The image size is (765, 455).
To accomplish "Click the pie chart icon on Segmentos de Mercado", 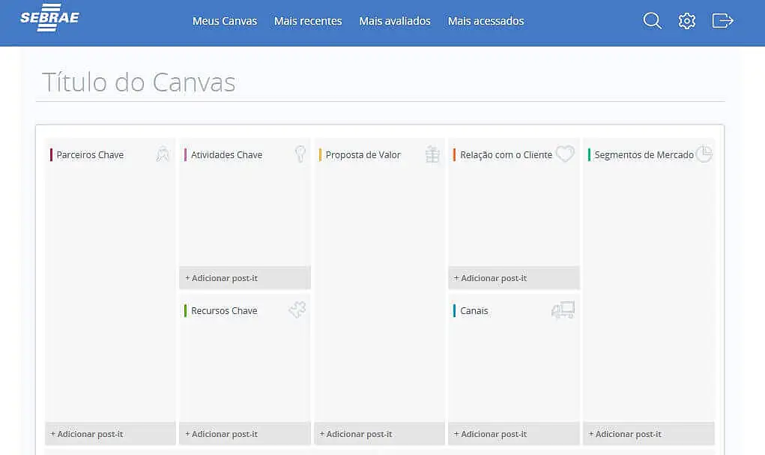I will click(704, 154).
